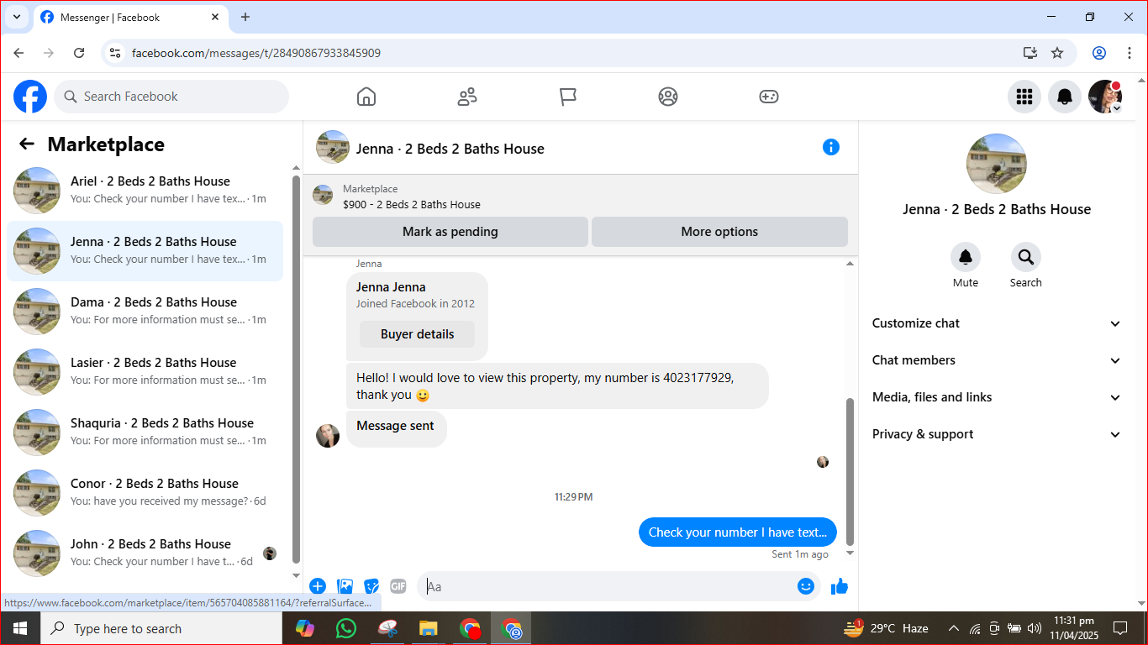Screen dimensions: 1148x645
Task: Open WhatsApp from the taskbar
Action: (345, 628)
